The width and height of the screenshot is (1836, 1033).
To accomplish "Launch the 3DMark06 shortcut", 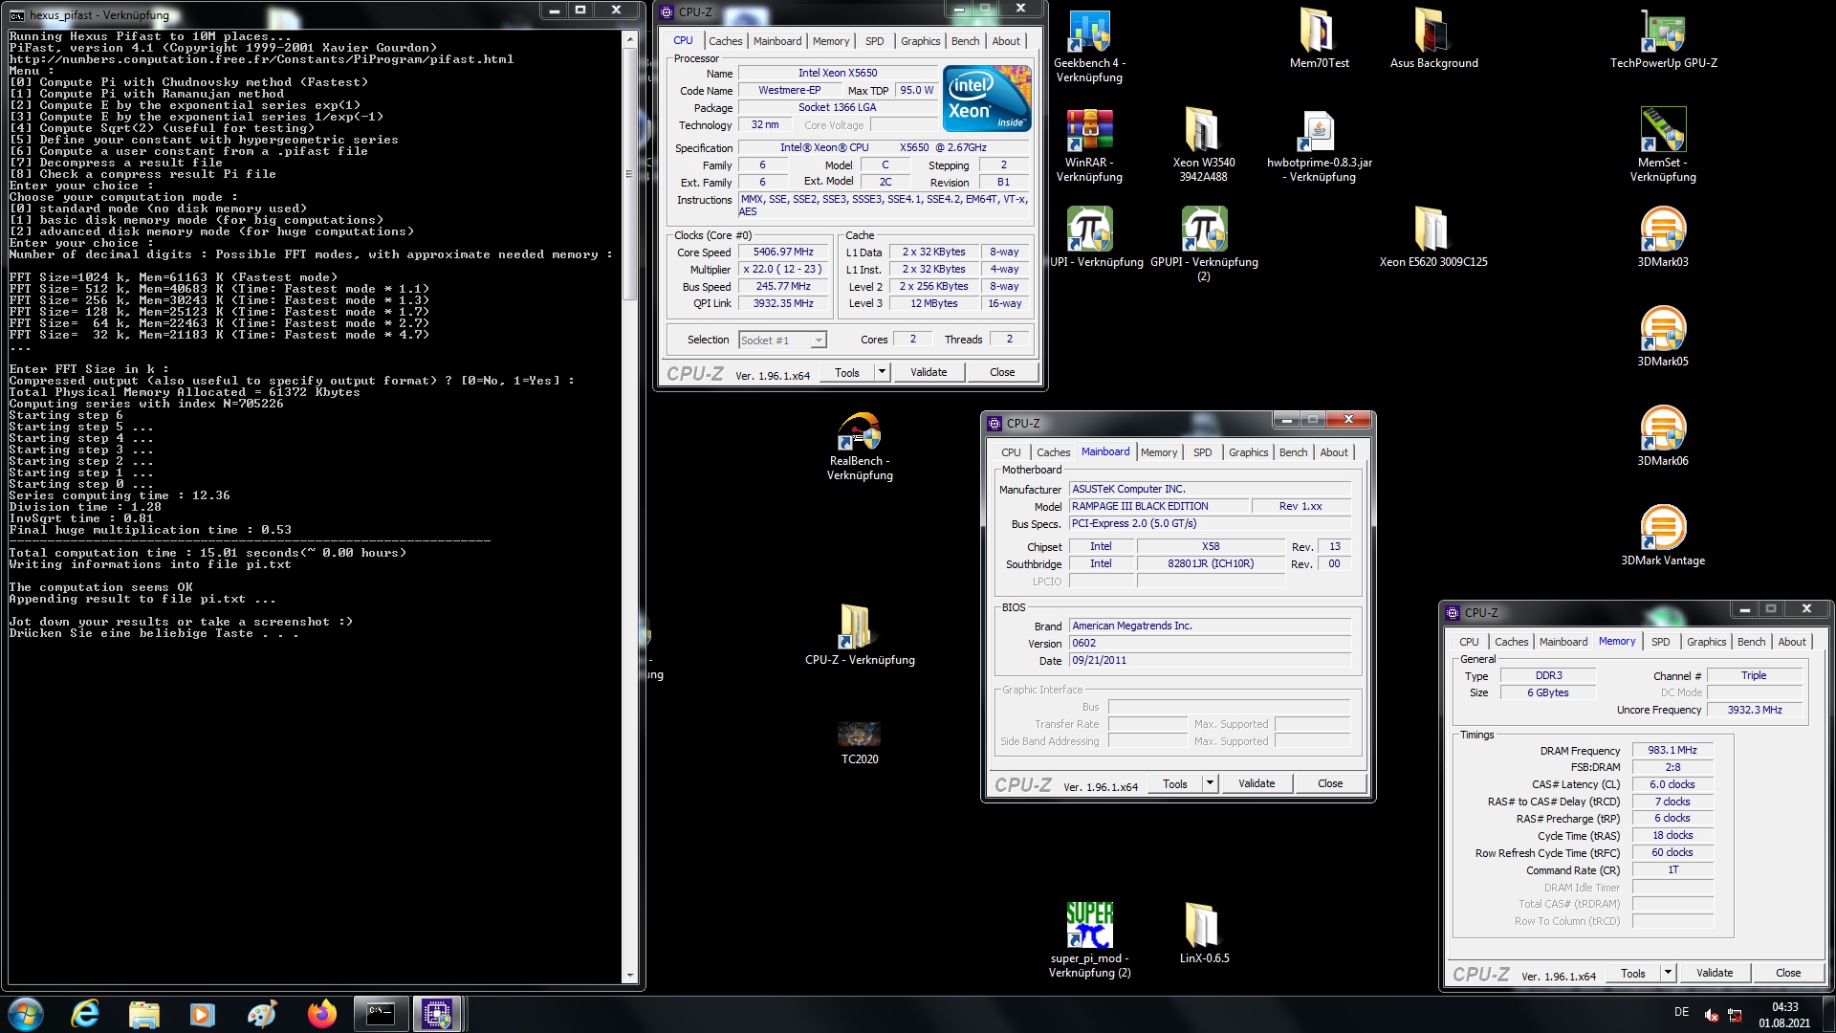I will (x=1663, y=435).
